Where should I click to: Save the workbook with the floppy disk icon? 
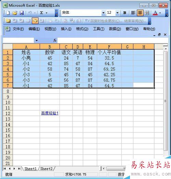22,13
